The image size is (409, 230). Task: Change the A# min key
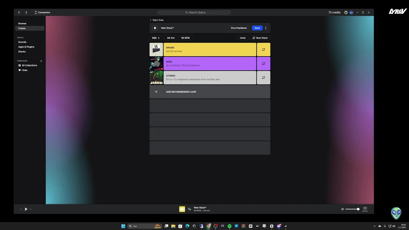(171, 38)
